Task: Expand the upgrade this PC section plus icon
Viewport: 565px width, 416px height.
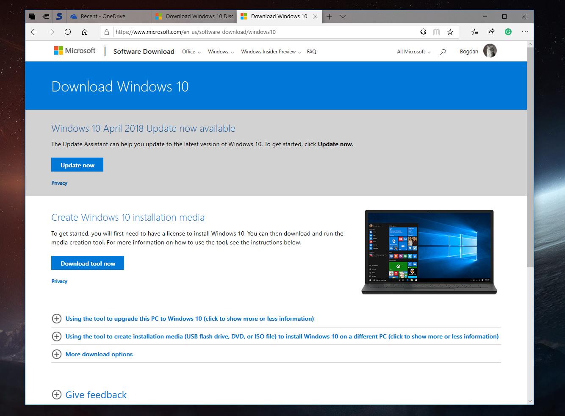Action: (x=56, y=319)
